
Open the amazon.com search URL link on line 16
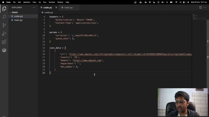pyautogui.click(x=131, y=54)
